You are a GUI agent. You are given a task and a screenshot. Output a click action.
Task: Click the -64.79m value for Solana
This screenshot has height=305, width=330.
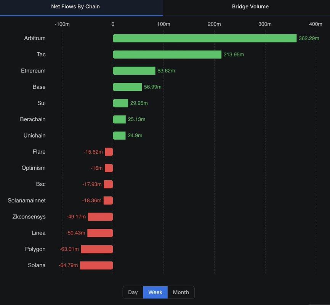(68, 265)
